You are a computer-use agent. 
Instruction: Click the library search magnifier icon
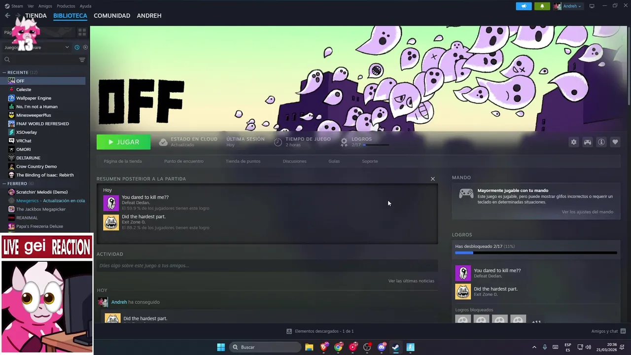click(x=7, y=60)
